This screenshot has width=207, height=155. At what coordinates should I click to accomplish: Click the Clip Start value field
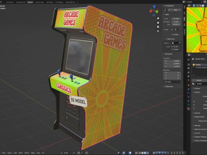point(176,22)
